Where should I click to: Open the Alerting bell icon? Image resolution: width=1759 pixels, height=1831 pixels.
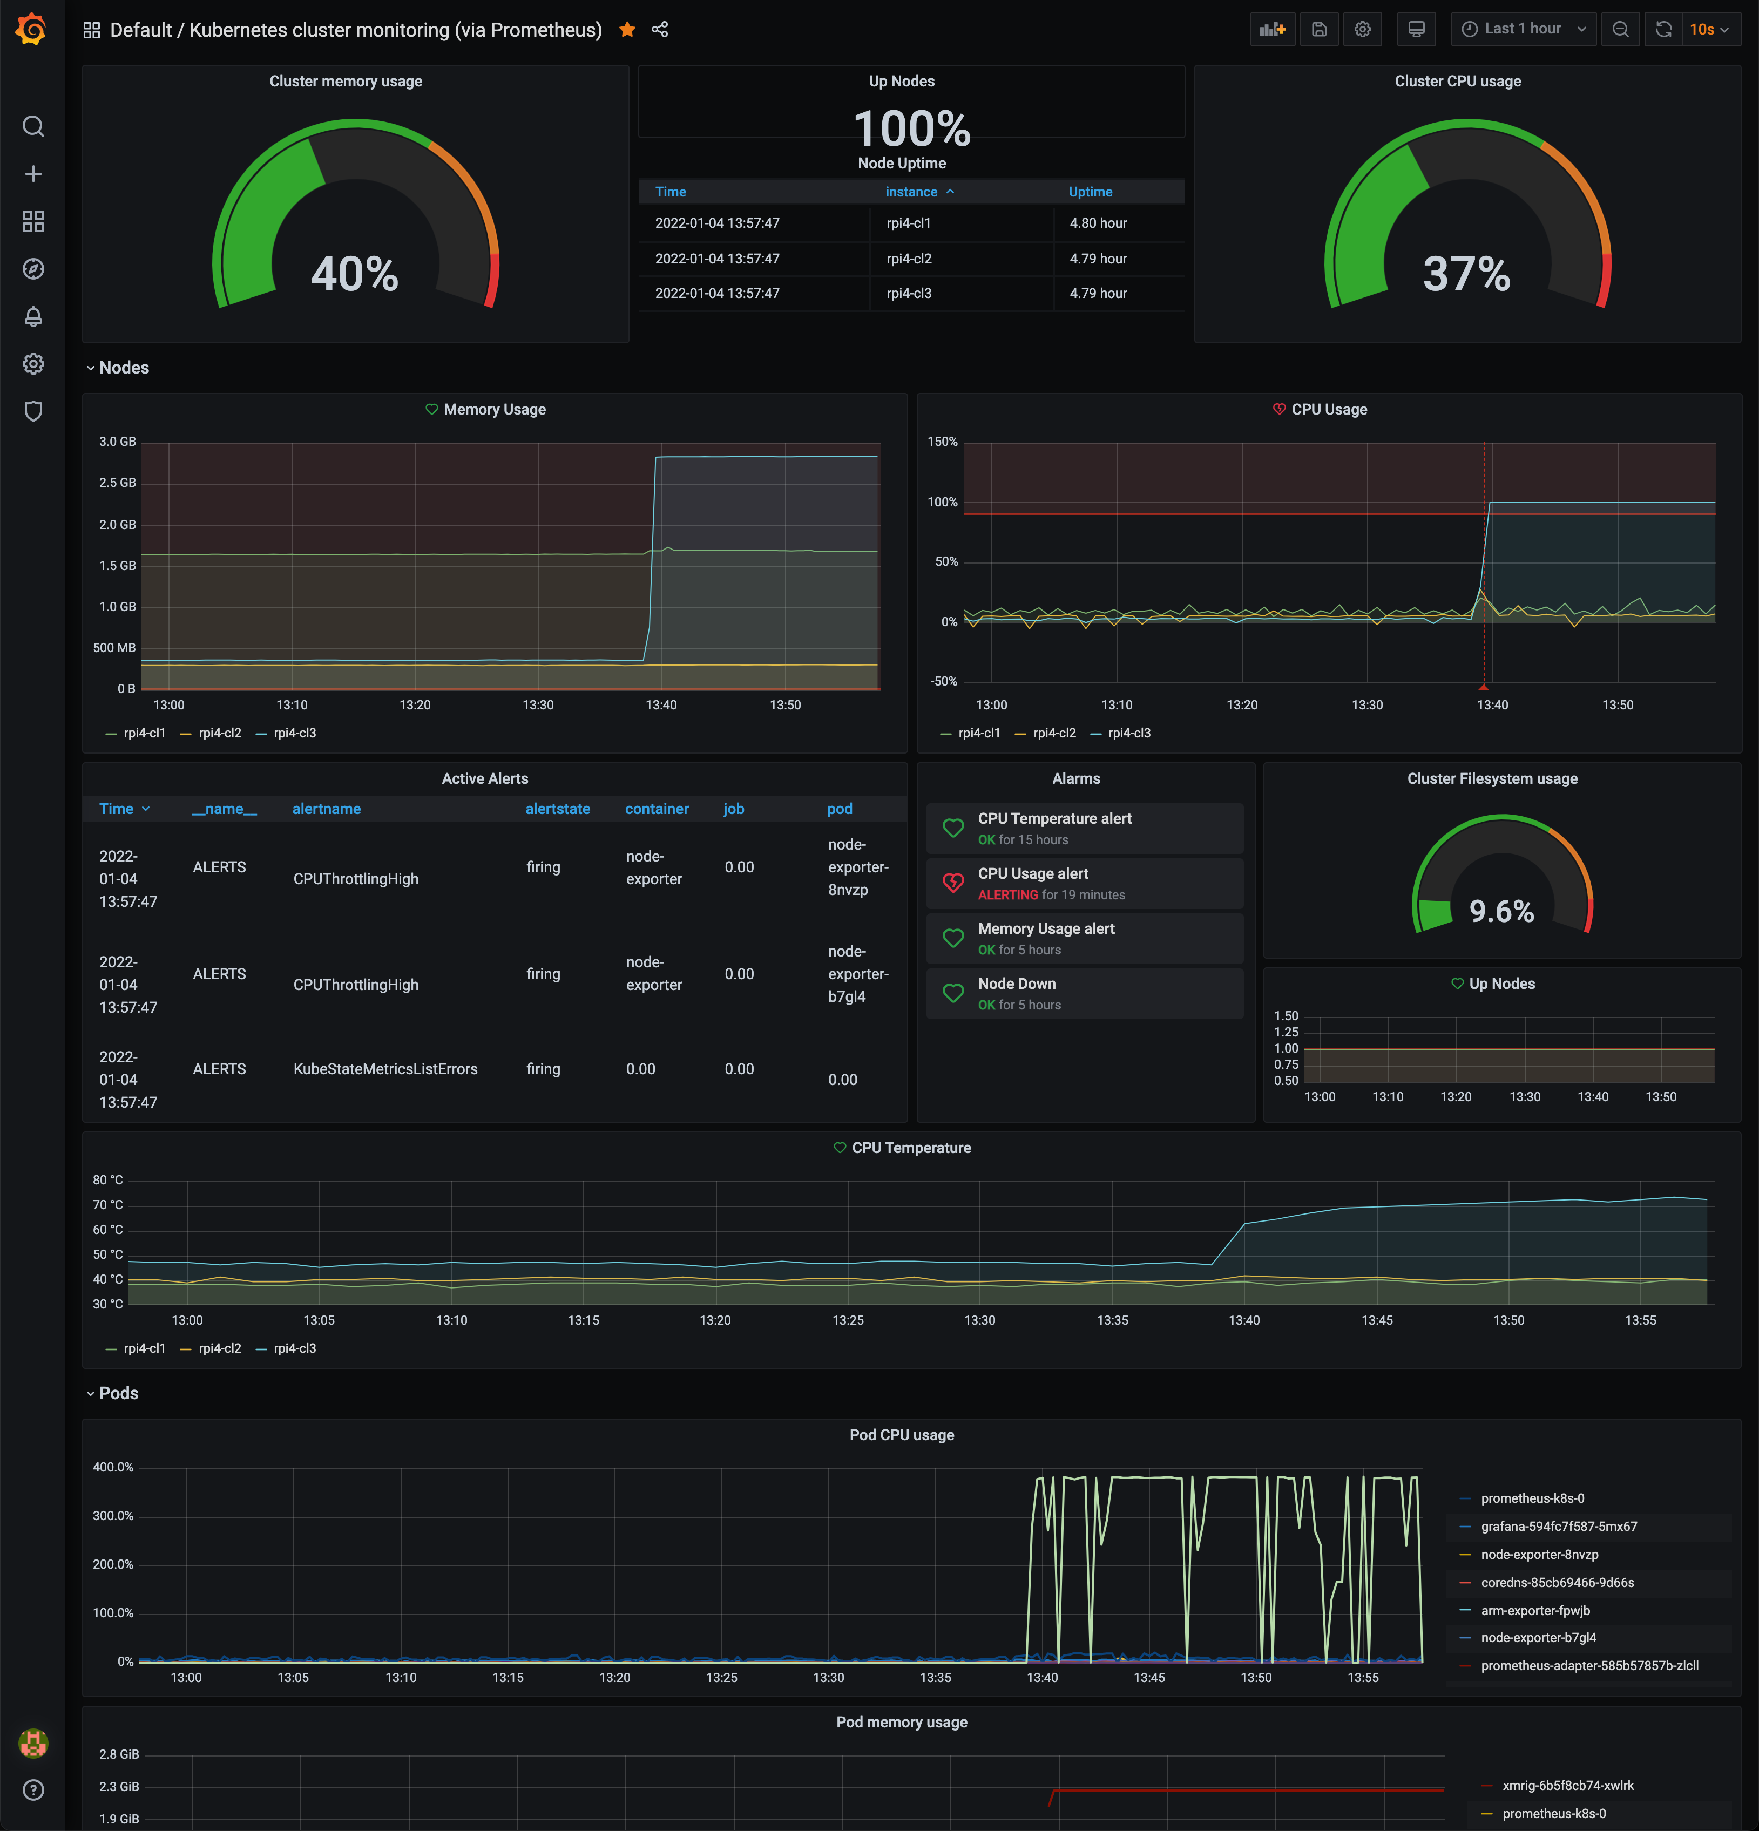[x=33, y=317]
